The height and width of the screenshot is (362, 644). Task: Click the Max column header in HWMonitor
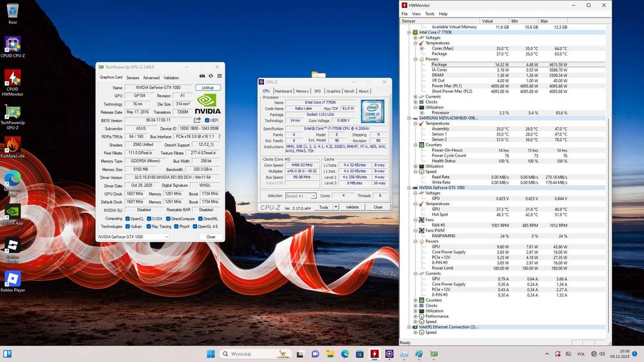(553, 21)
